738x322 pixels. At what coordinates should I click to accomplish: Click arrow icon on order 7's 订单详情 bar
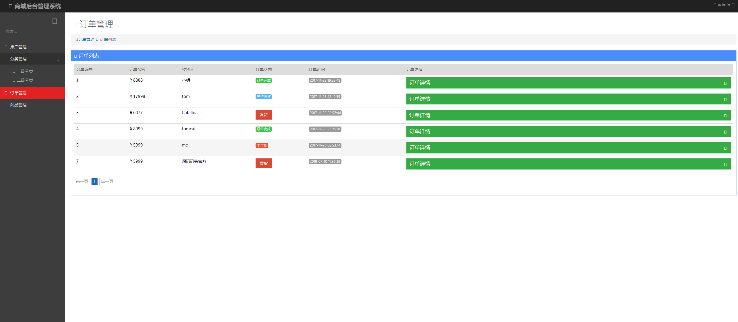pos(725,164)
